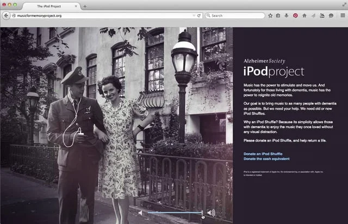348x224 pixels.
Task: Click the 'Please donate an iPod Shuffle' sentence
Action: click(x=285, y=140)
